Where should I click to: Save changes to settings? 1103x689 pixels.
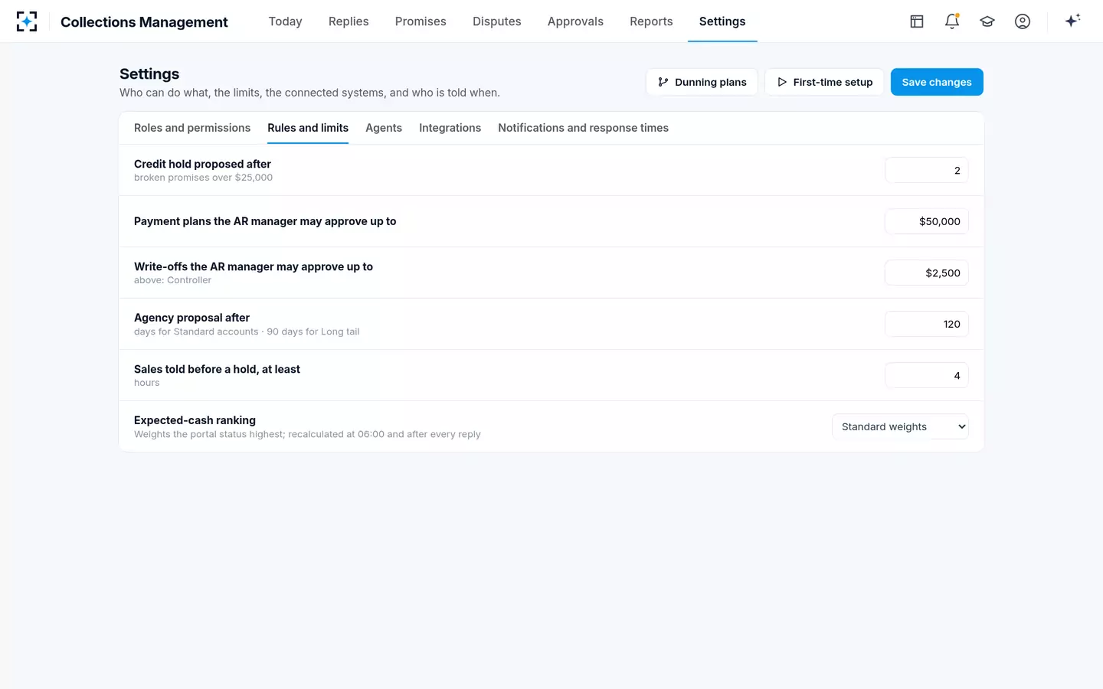tap(937, 82)
